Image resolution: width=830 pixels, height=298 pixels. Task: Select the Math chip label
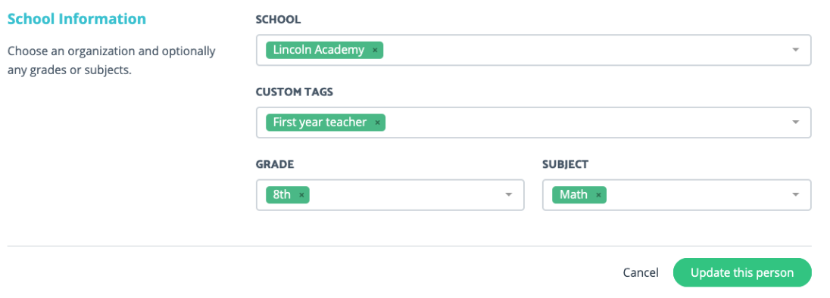pos(574,195)
